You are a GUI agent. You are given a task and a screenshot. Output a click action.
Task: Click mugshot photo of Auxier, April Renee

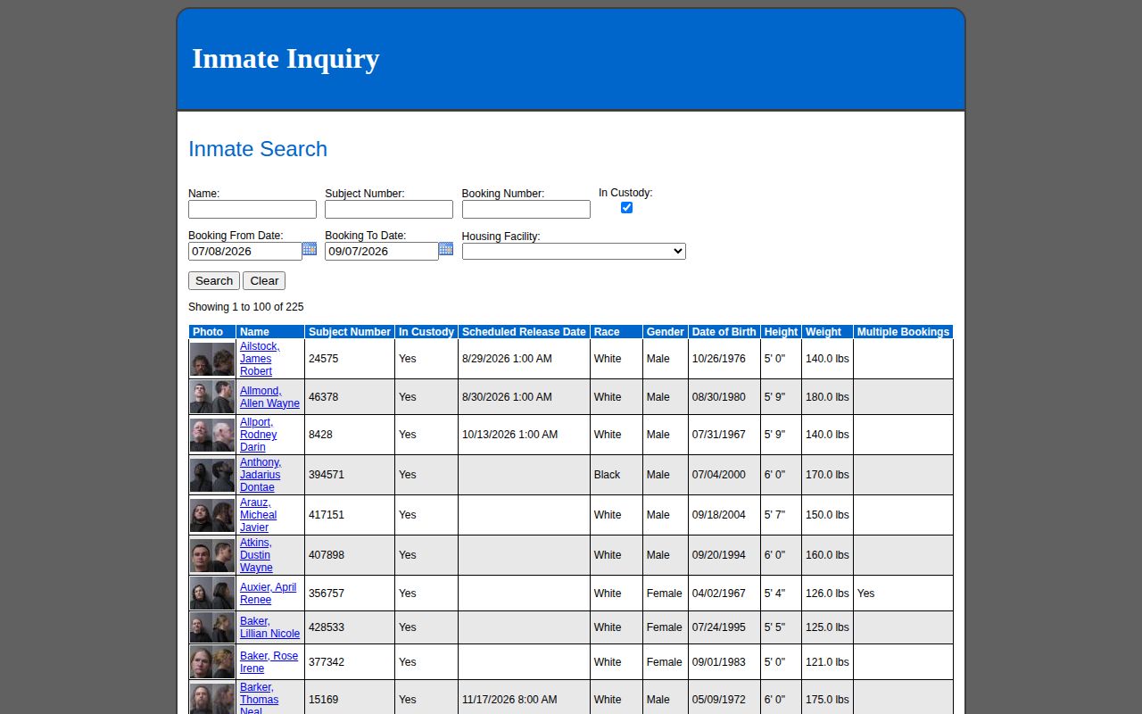pos(212,594)
